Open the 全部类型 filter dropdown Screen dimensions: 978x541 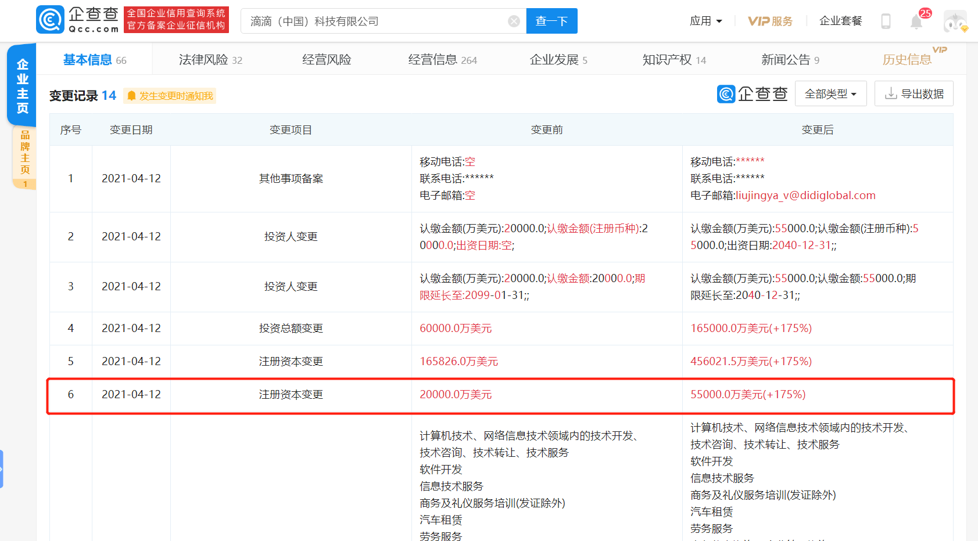pyautogui.click(x=830, y=93)
